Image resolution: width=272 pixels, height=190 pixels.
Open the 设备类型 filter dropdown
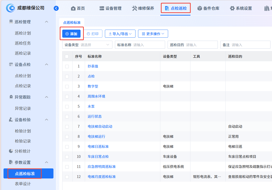(x=87, y=45)
